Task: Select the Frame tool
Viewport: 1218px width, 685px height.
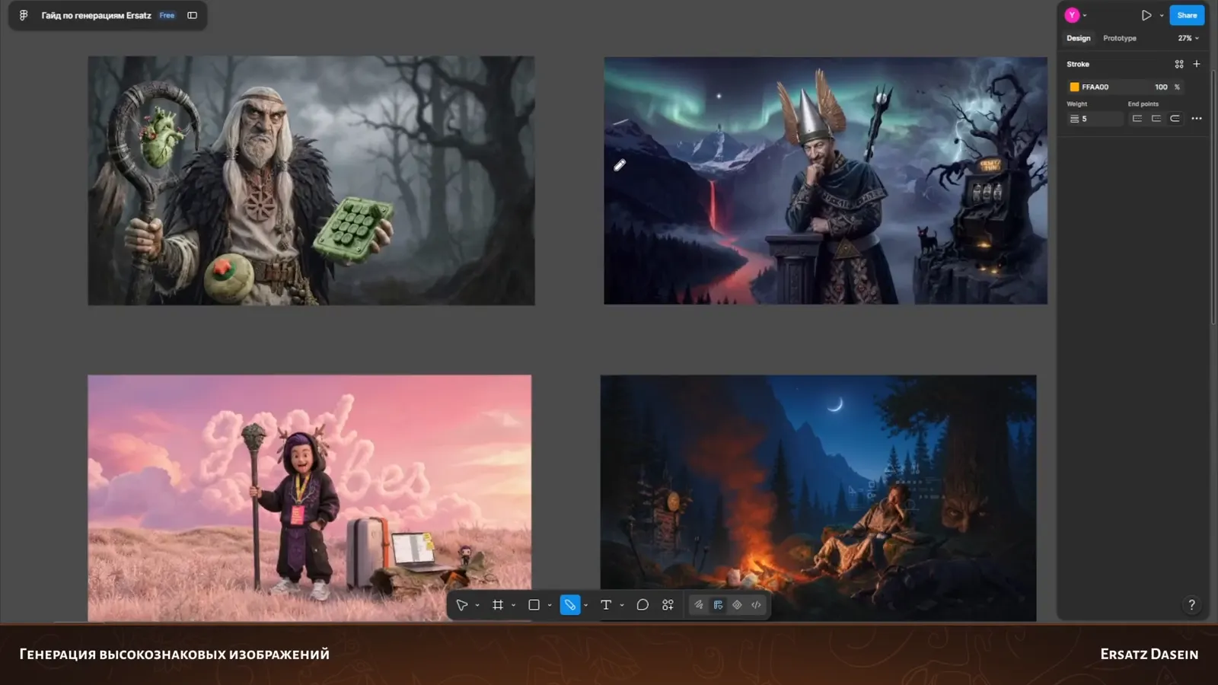Action: pyautogui.click(x=498, y=605)
